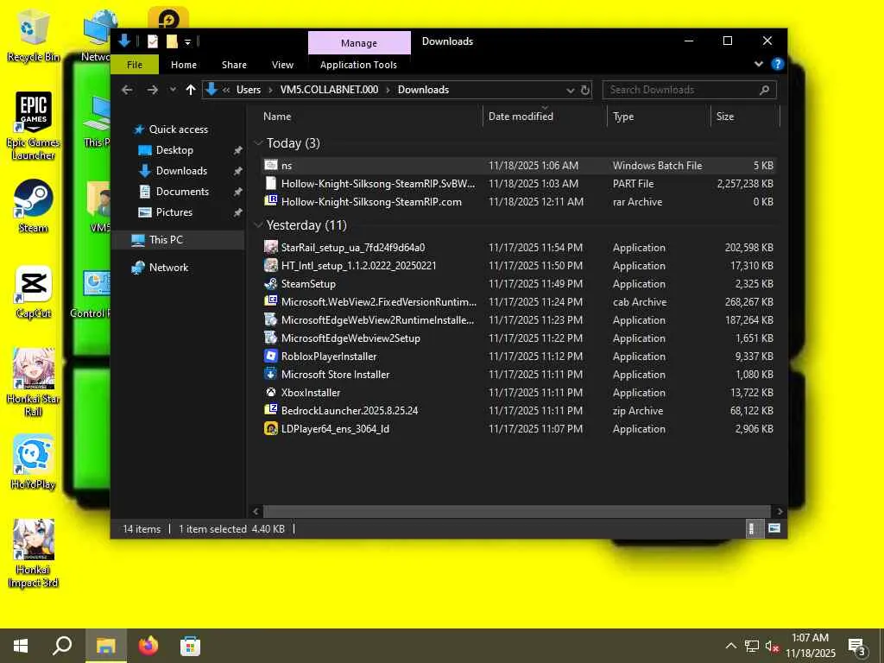Select the Microsoft Store Installer file

click(518, 375)
